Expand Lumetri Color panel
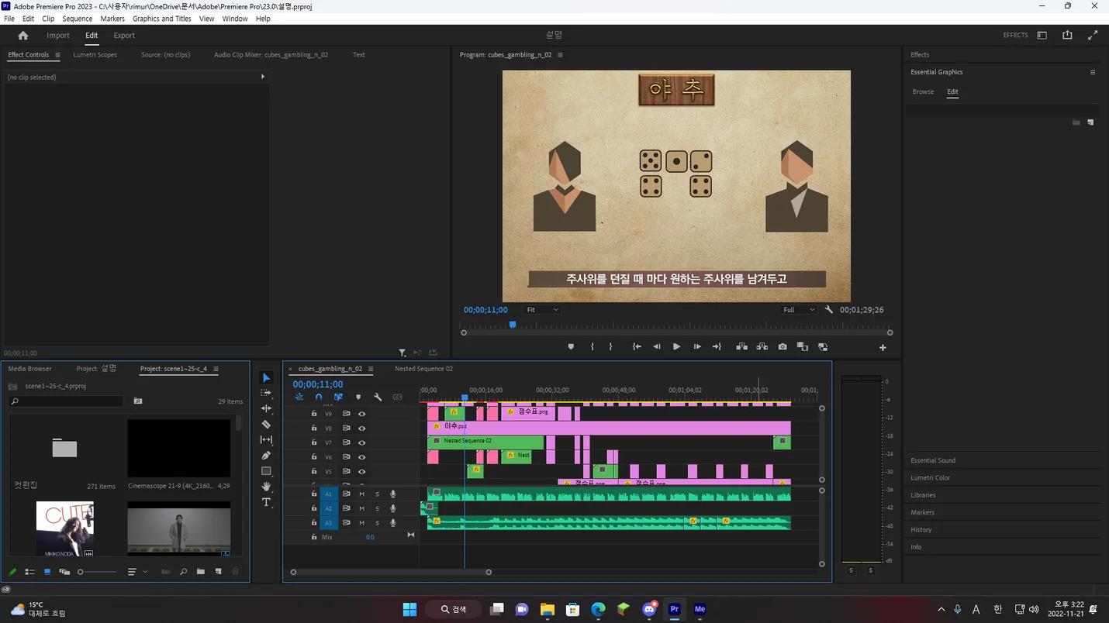 click(x=931, y=477)
